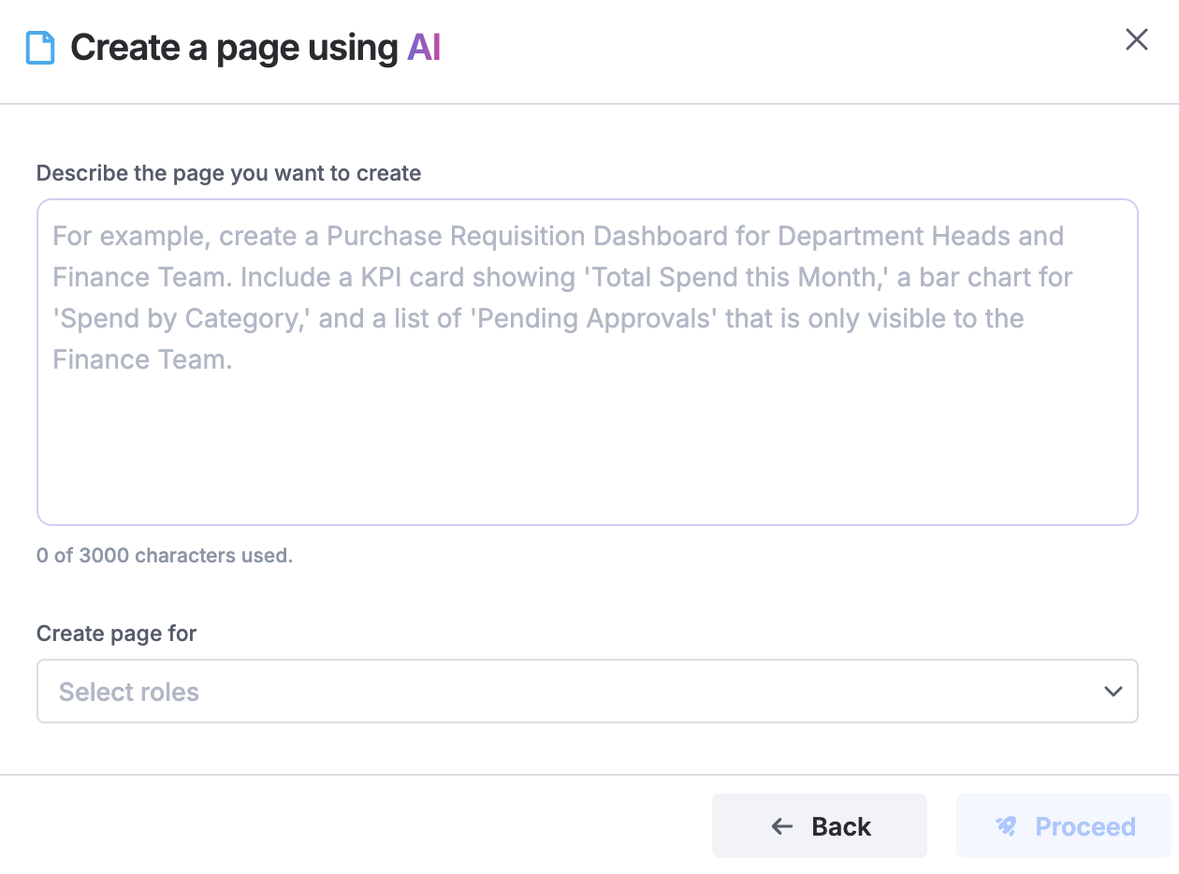Screen dimensions: 1179x874
Task: Click the 'Create a page using' heading text
Action: point(234,48)
